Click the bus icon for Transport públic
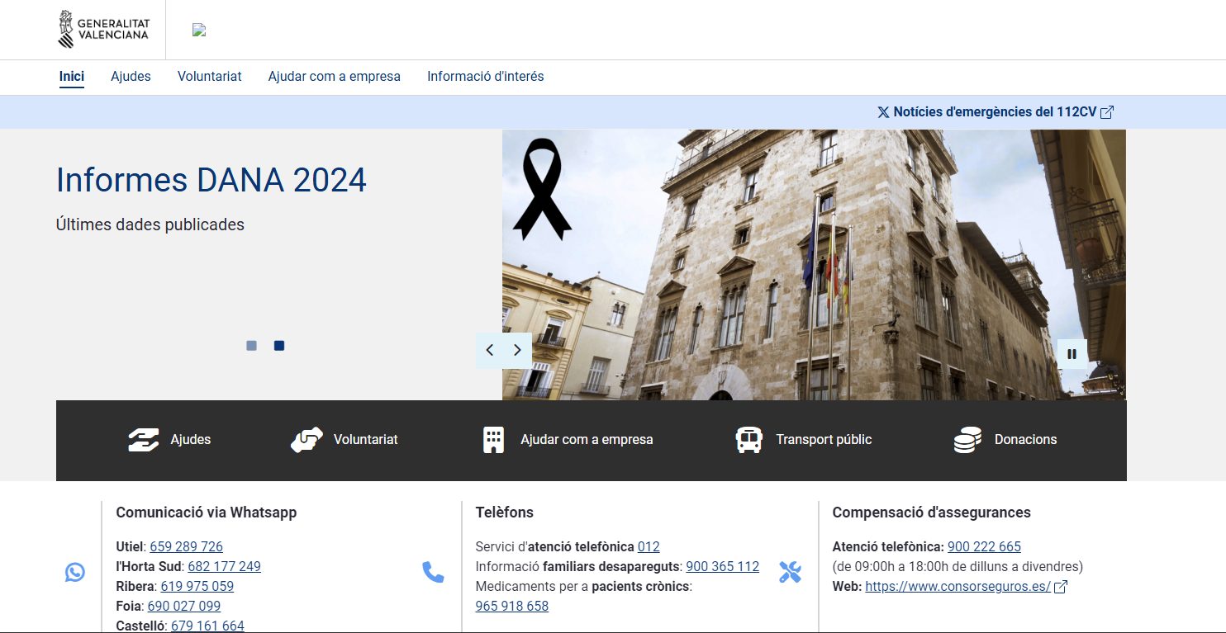Screen dimensions: 1226x633 748,440
